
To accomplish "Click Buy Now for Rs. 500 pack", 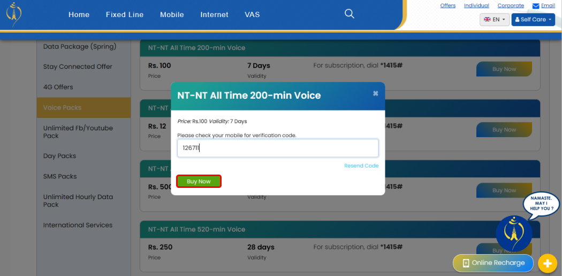I will click(x=504, y=191).
